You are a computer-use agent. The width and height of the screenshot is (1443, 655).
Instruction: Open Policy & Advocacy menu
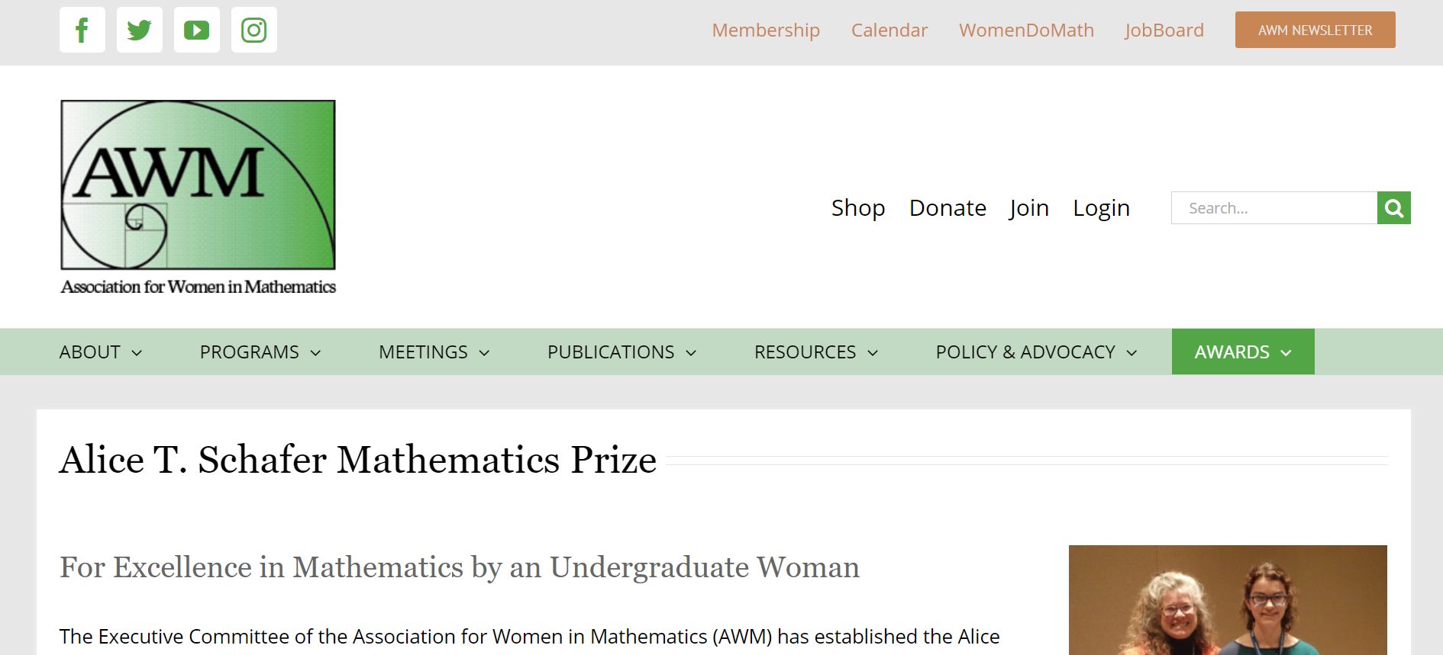(x=1036, y=352)
